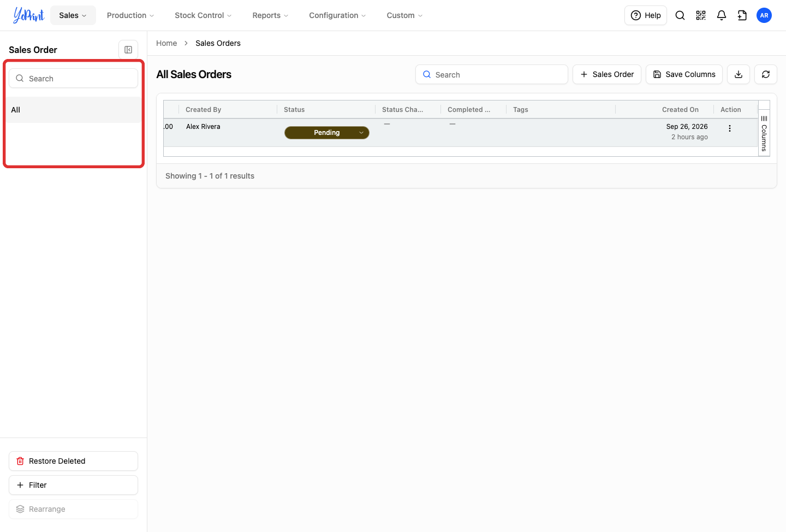Click the Rearrange button
The width and height of the screenshot is (786, 532).
(x=73, y=509)
